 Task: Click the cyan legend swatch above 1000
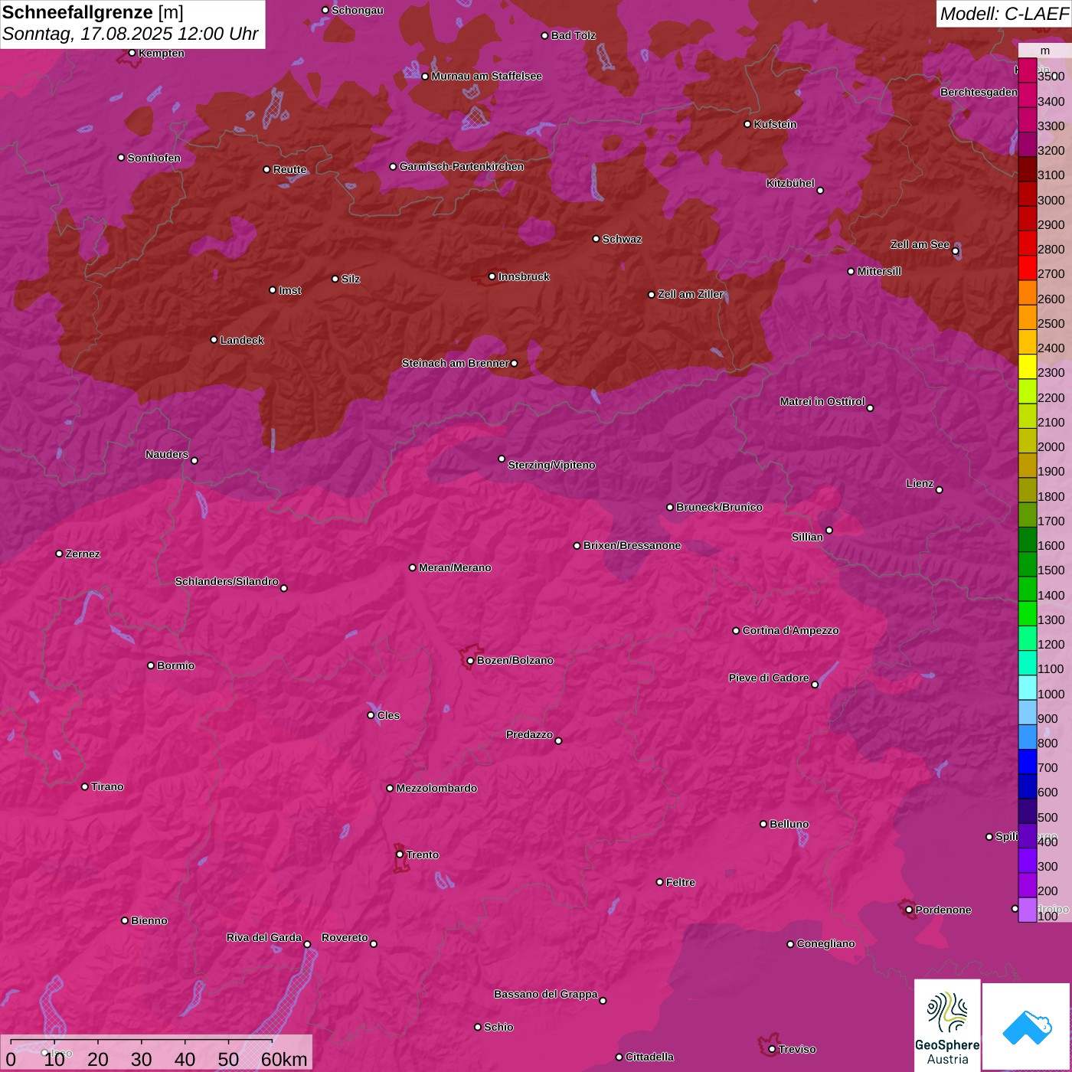click(1027, 688)
